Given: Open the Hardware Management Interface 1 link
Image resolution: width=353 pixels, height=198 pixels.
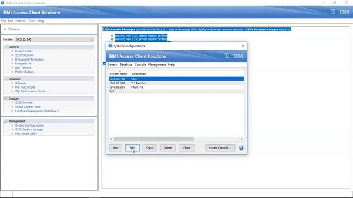Looking at the screenshot, I should pyautogui.click(x=37, y=111).
